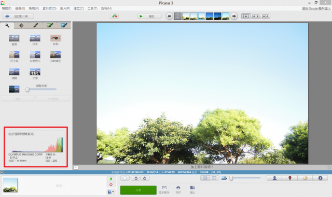Show the Places panel with the red pin
Viewport: 332px width, 197px height.
tap(290, 178)
